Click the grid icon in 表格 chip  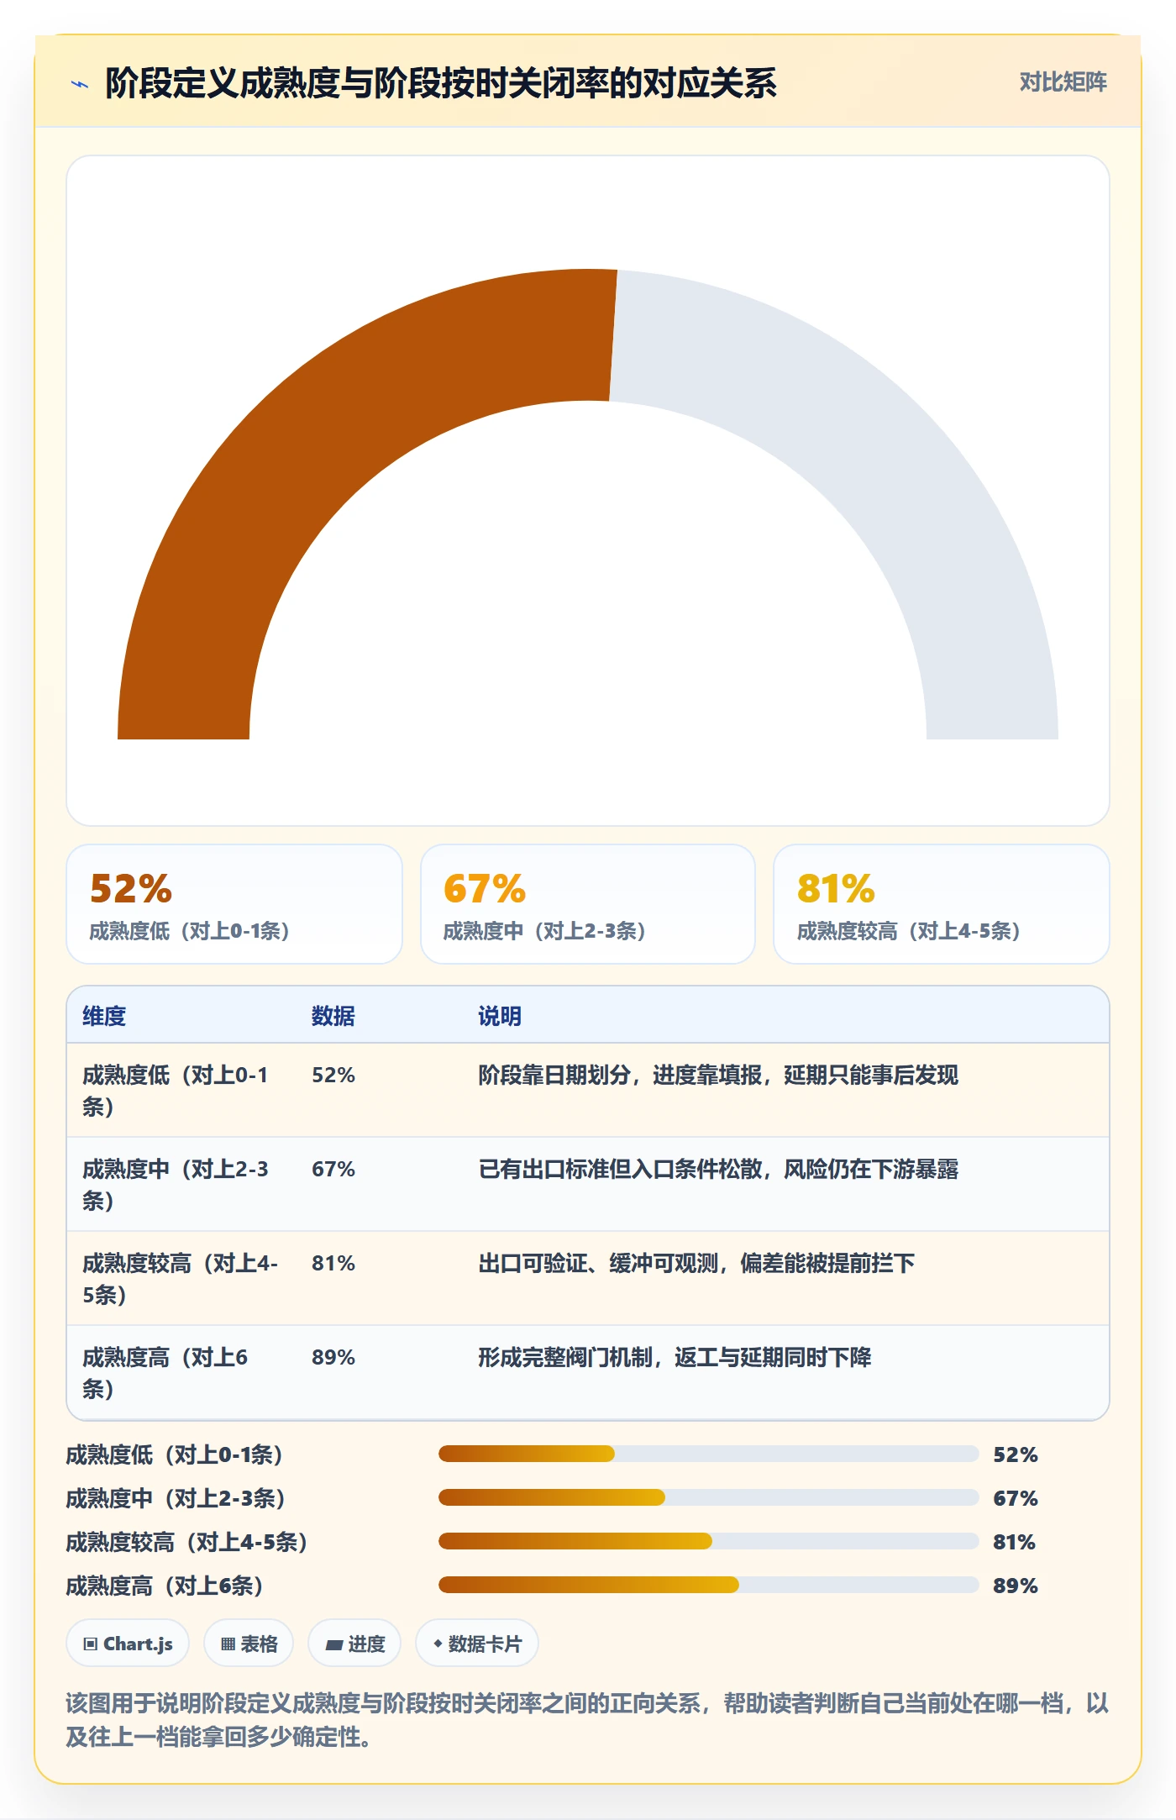coord(228,1644)
